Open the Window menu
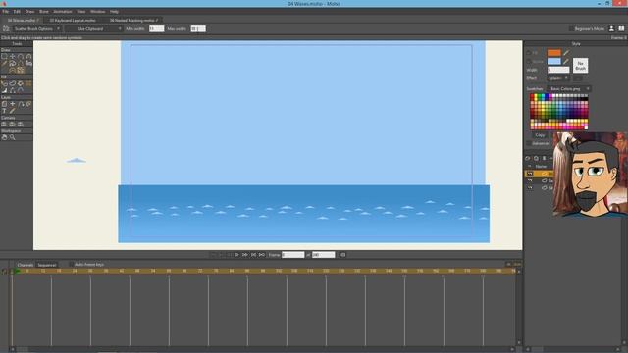This screenshot has height=353, width=628. [x=97, y=12]
